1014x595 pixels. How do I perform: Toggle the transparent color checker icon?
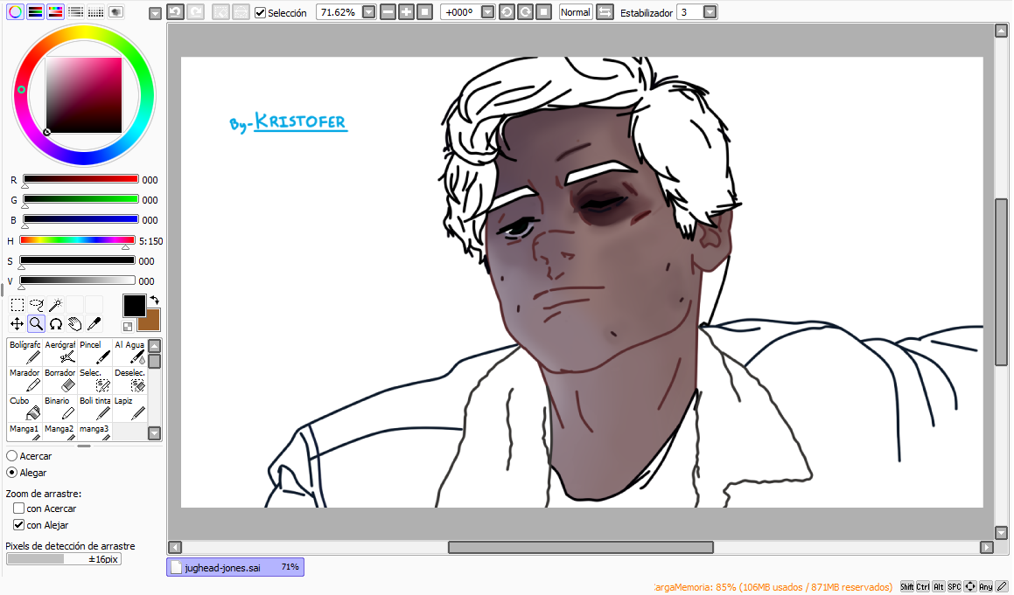click(x=128, y=327)
